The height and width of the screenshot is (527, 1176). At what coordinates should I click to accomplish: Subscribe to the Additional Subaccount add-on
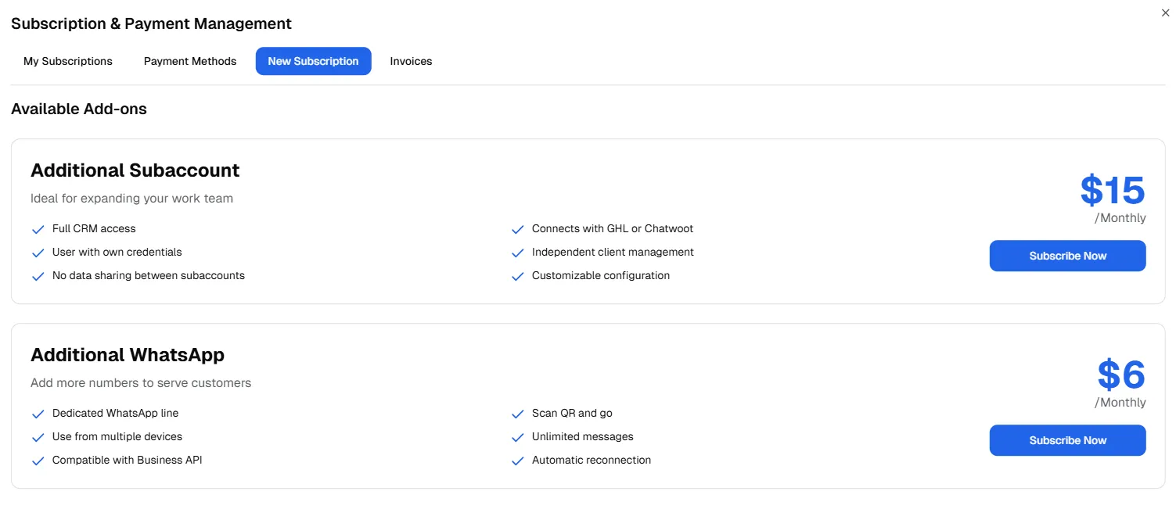coord(1067,256)
